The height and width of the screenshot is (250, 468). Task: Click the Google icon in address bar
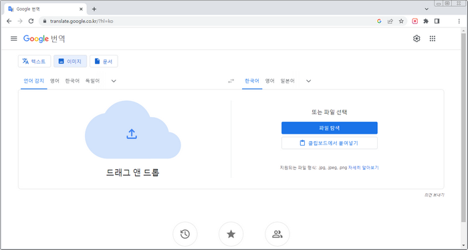(x=379, y=21)
